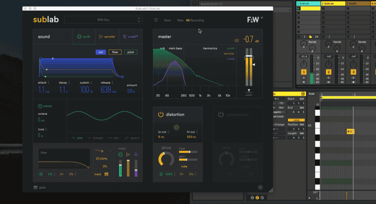Enable the compressor power button

(222, 114)
